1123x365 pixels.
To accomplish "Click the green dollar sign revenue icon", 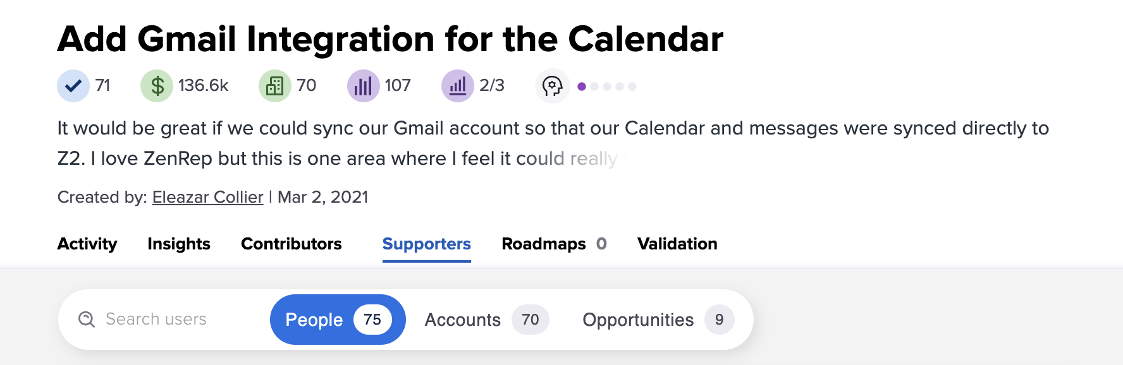I will coord(157,86).
